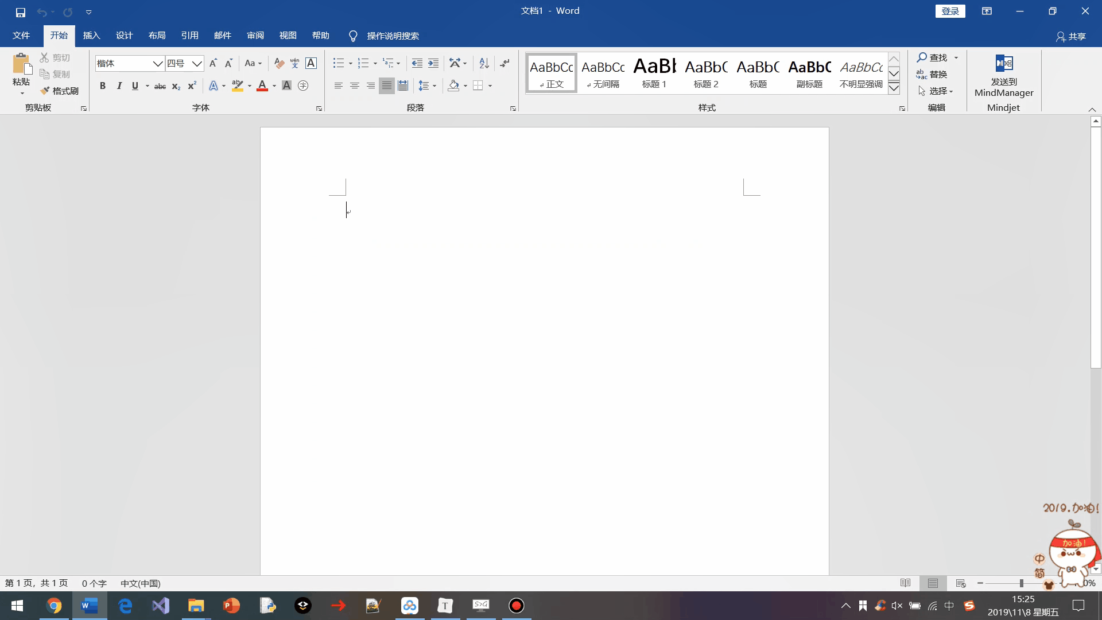Viewport: 1102px width, 620px height.
Task: Click the Clear All Formatting eraser icon
Action: coord(279,63)
